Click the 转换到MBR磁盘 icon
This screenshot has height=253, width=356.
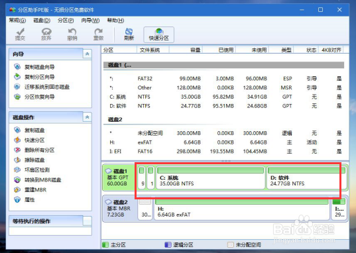click(17, 180)
